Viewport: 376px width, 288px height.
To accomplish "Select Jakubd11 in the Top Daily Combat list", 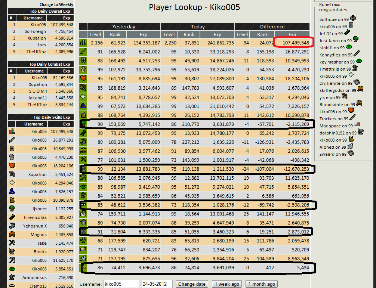I will pyautogui.click(x=37, y=98).
